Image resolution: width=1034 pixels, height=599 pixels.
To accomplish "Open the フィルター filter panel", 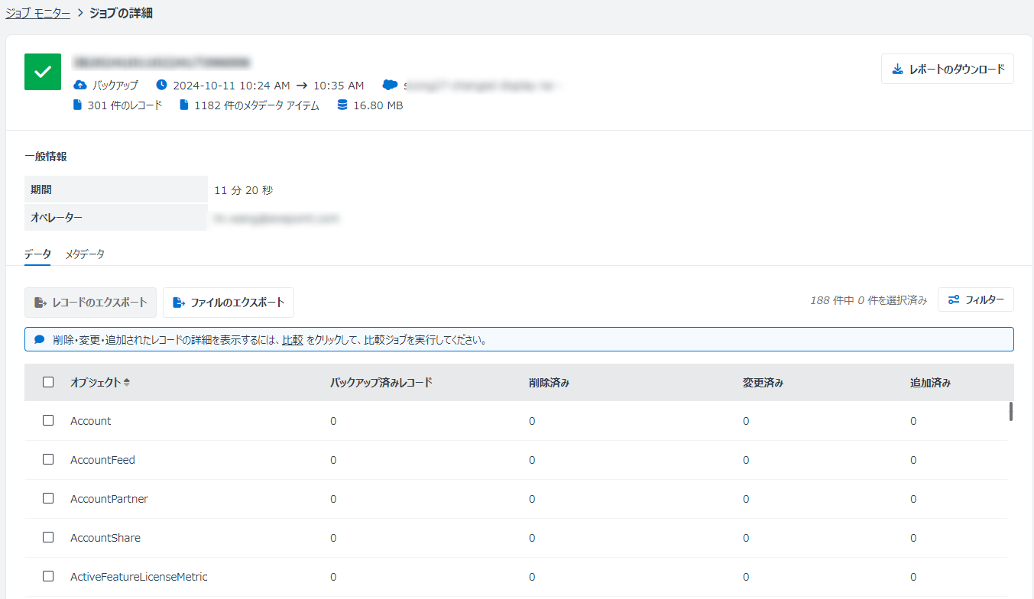I will [x=976, y=300].
